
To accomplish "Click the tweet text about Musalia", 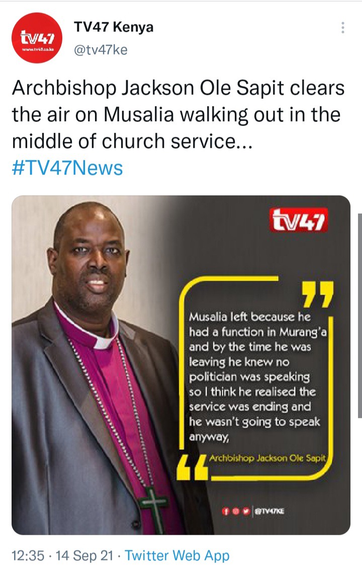I will click(x=178, y=114).
